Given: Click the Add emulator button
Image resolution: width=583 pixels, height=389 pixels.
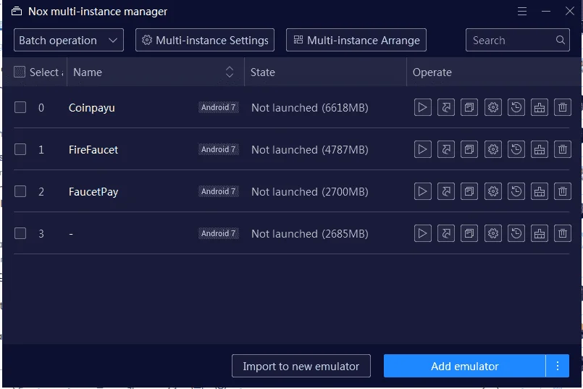Looking at the screenshot, I should click(464, 366).
